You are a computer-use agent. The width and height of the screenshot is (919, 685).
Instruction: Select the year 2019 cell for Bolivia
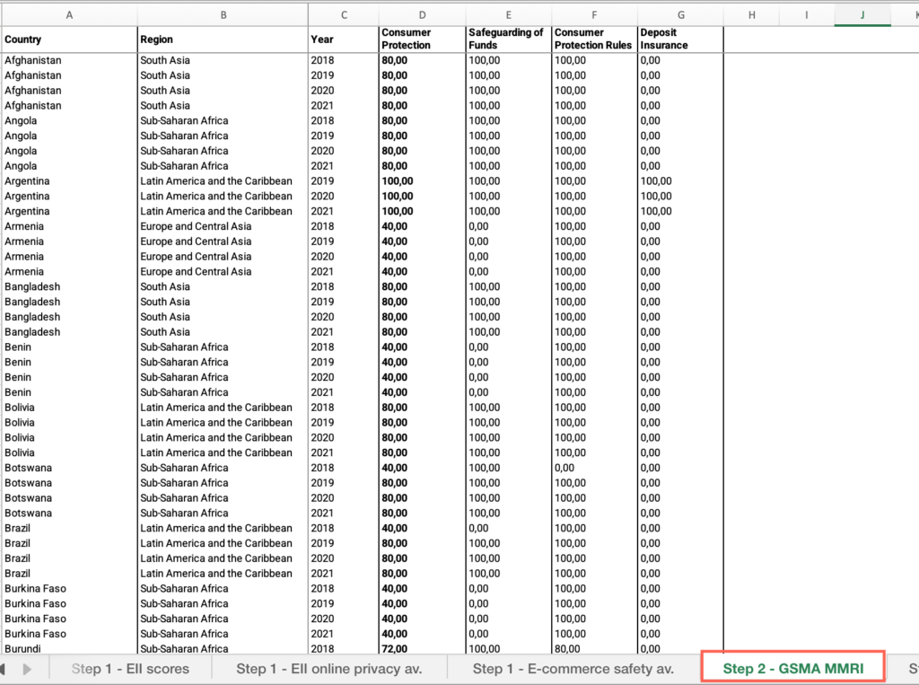click(x=344, y=423)
